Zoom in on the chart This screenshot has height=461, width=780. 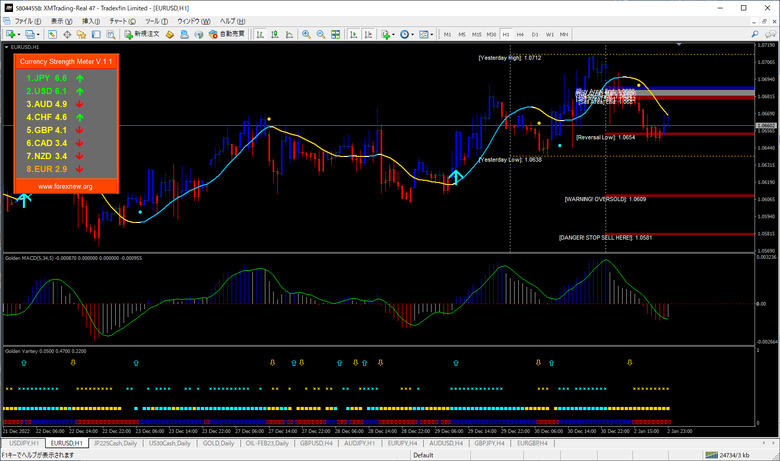click(x=306, y=34)
